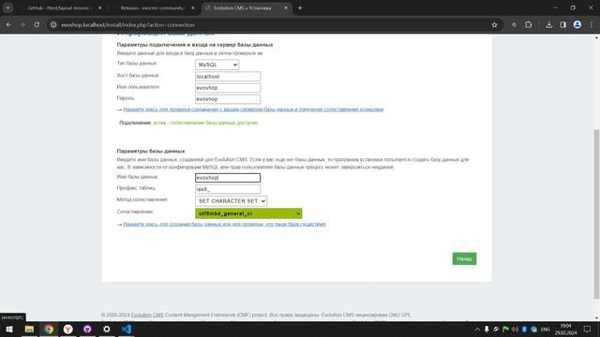Click the green Назад button

tap(464, 258)
